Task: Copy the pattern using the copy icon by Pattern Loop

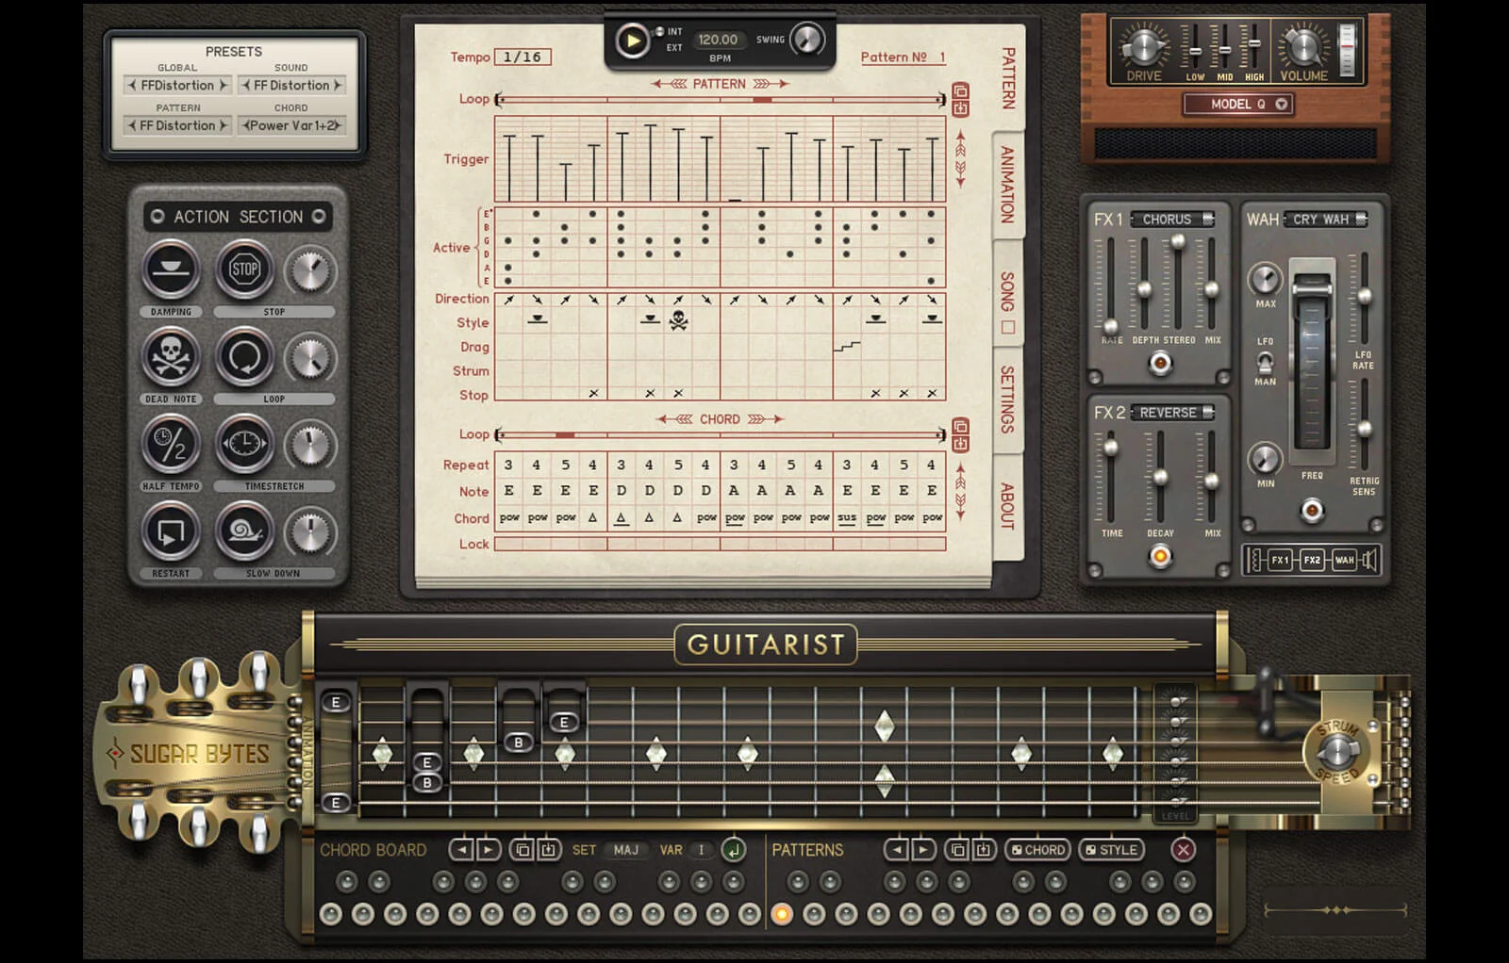Action: point(960,91)
